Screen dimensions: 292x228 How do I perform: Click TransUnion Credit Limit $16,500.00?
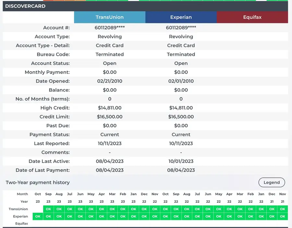[x=110, y=117]
